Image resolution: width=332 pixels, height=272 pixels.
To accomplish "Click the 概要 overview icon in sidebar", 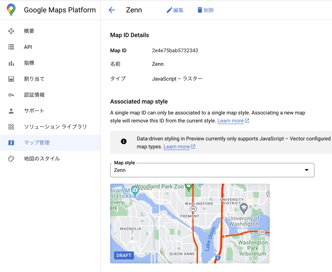I will pos(11,31).
